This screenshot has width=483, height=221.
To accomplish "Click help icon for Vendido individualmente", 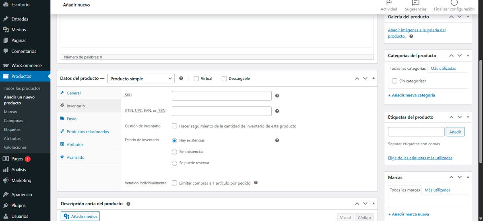I will (x=256, y=183).
